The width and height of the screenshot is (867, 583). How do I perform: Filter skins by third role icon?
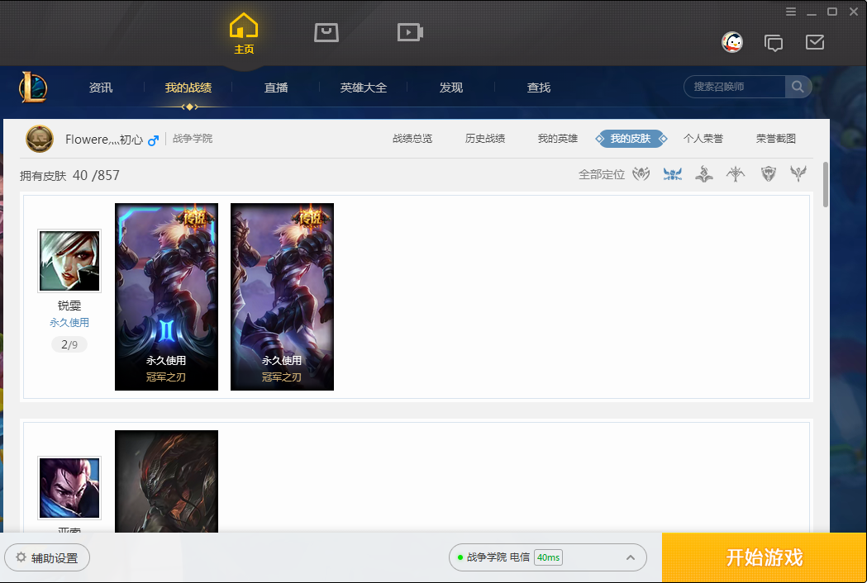click(x=704, y=174)
